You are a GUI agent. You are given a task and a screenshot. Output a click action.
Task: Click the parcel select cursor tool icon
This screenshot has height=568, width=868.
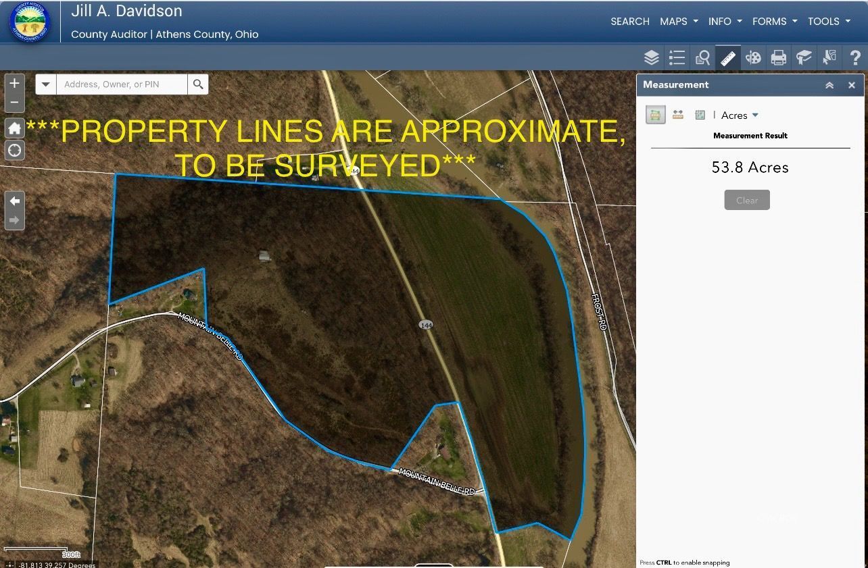(x=829, y=58)
